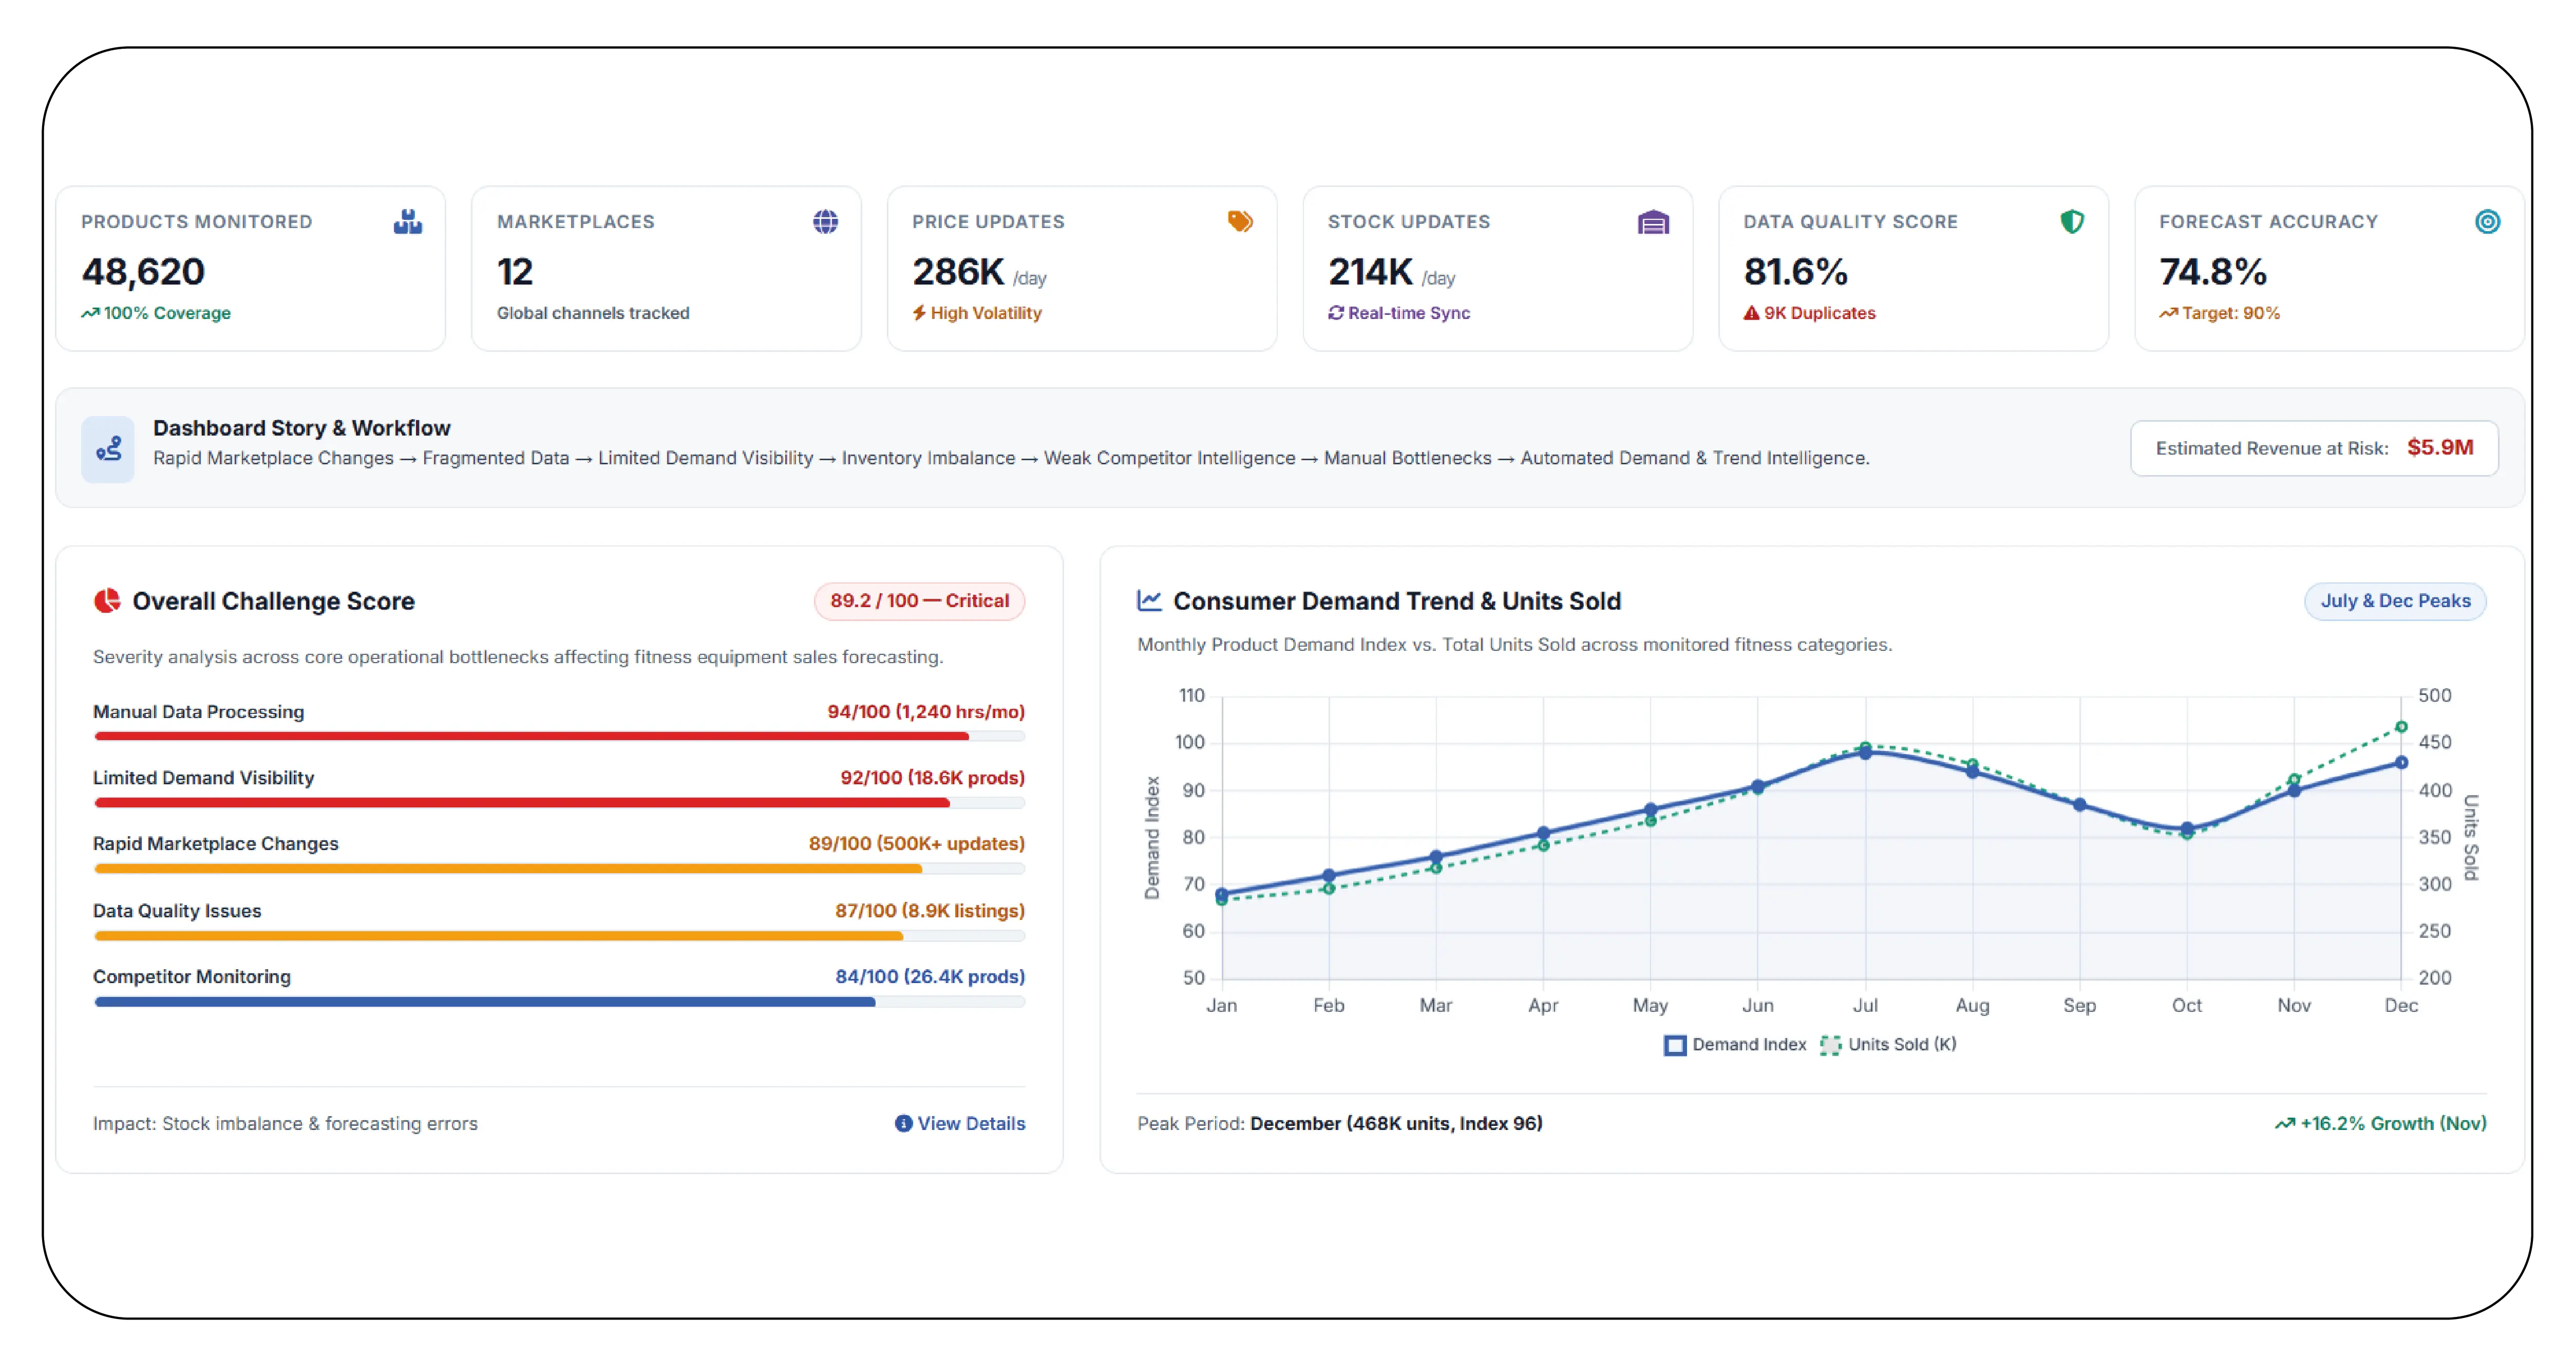2576x1357 pixels.
Task: Click the Forecast Accuracy target icon
Action: [2488, 221]
